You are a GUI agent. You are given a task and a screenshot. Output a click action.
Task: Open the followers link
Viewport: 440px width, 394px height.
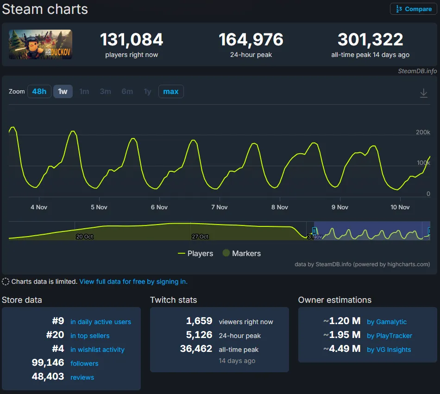tap(84, 363)
